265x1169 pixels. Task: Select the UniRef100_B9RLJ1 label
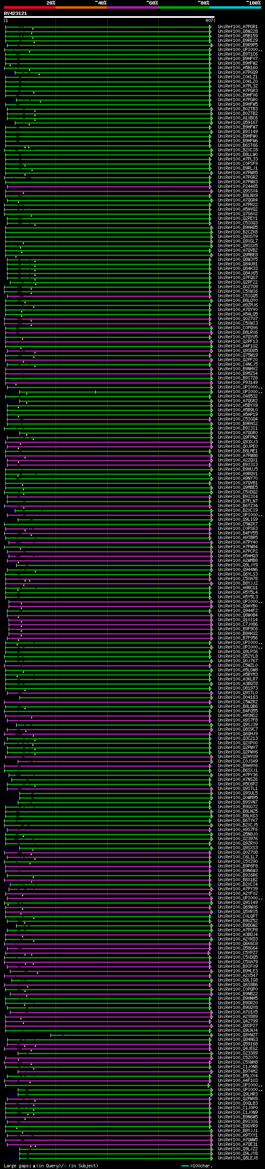(237, 168)
